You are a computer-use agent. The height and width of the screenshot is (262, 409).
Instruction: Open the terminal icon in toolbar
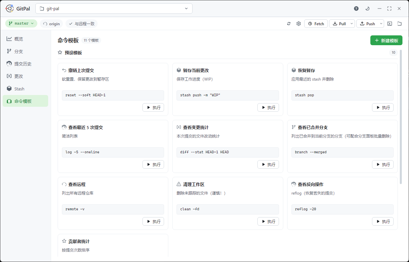(390, 24)
